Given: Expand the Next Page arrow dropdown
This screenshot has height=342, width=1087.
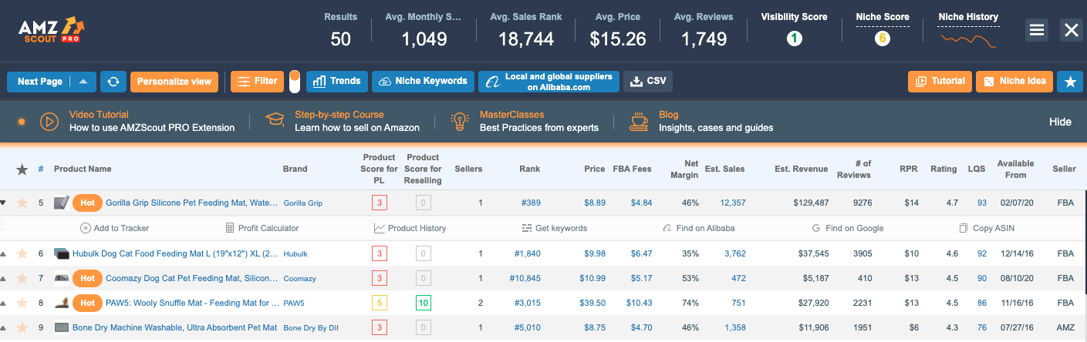Looking at the screenshot, I should 83,82.
